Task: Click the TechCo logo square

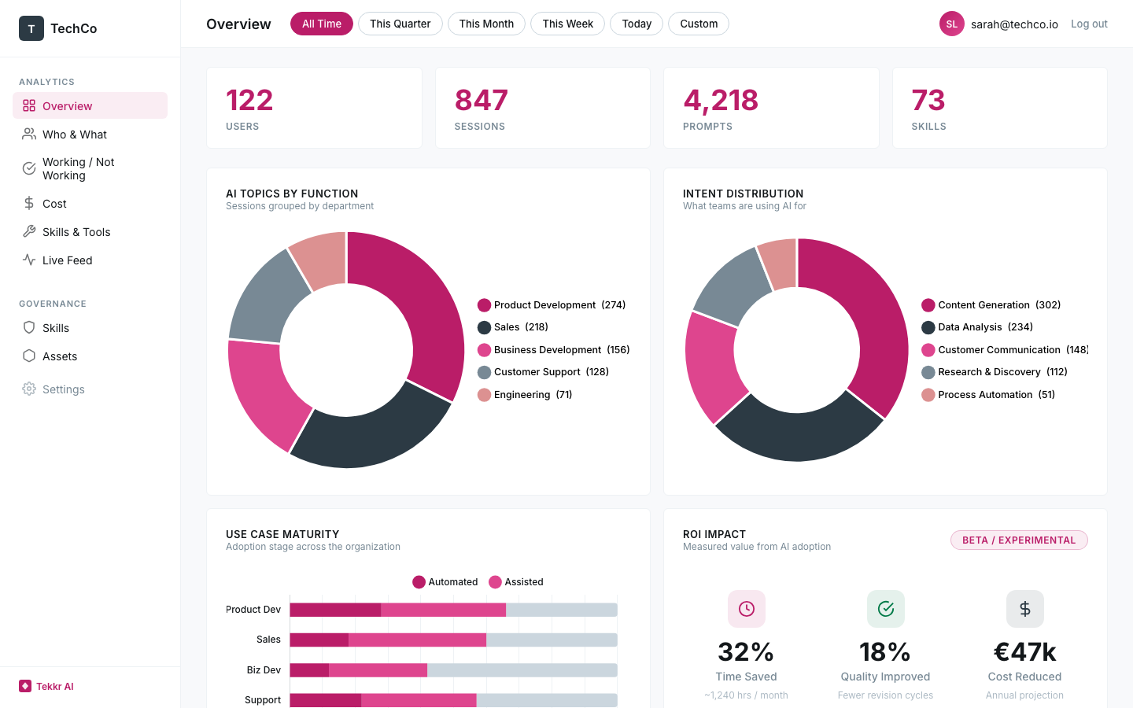Action: coord(31,28)
